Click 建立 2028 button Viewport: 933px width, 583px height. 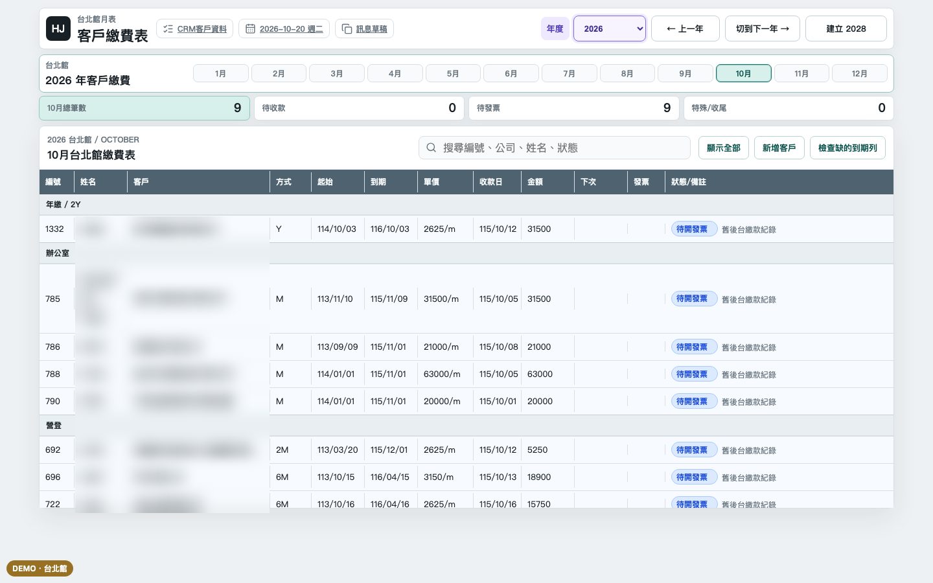click(x=846, y=29)
